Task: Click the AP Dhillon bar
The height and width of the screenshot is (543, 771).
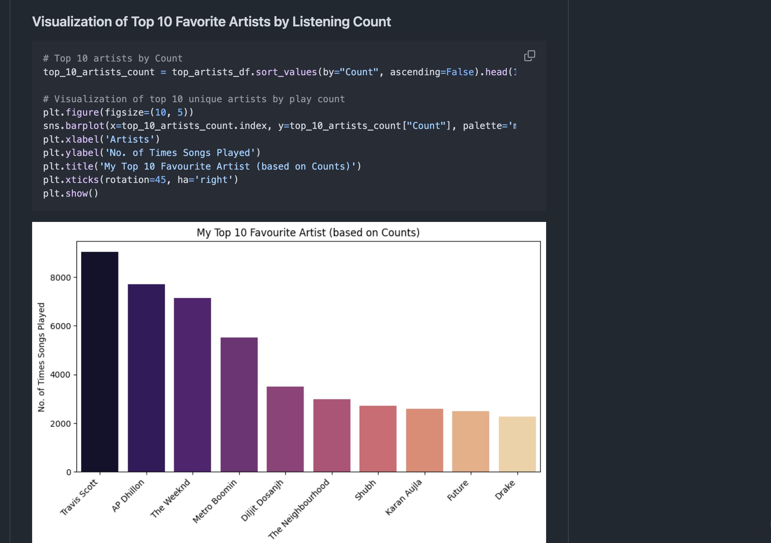Action: click(146, 378)
